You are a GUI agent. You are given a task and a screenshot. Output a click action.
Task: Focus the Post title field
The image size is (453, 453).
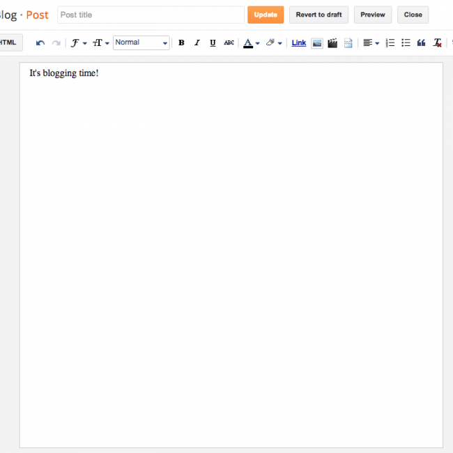point(151,15)
